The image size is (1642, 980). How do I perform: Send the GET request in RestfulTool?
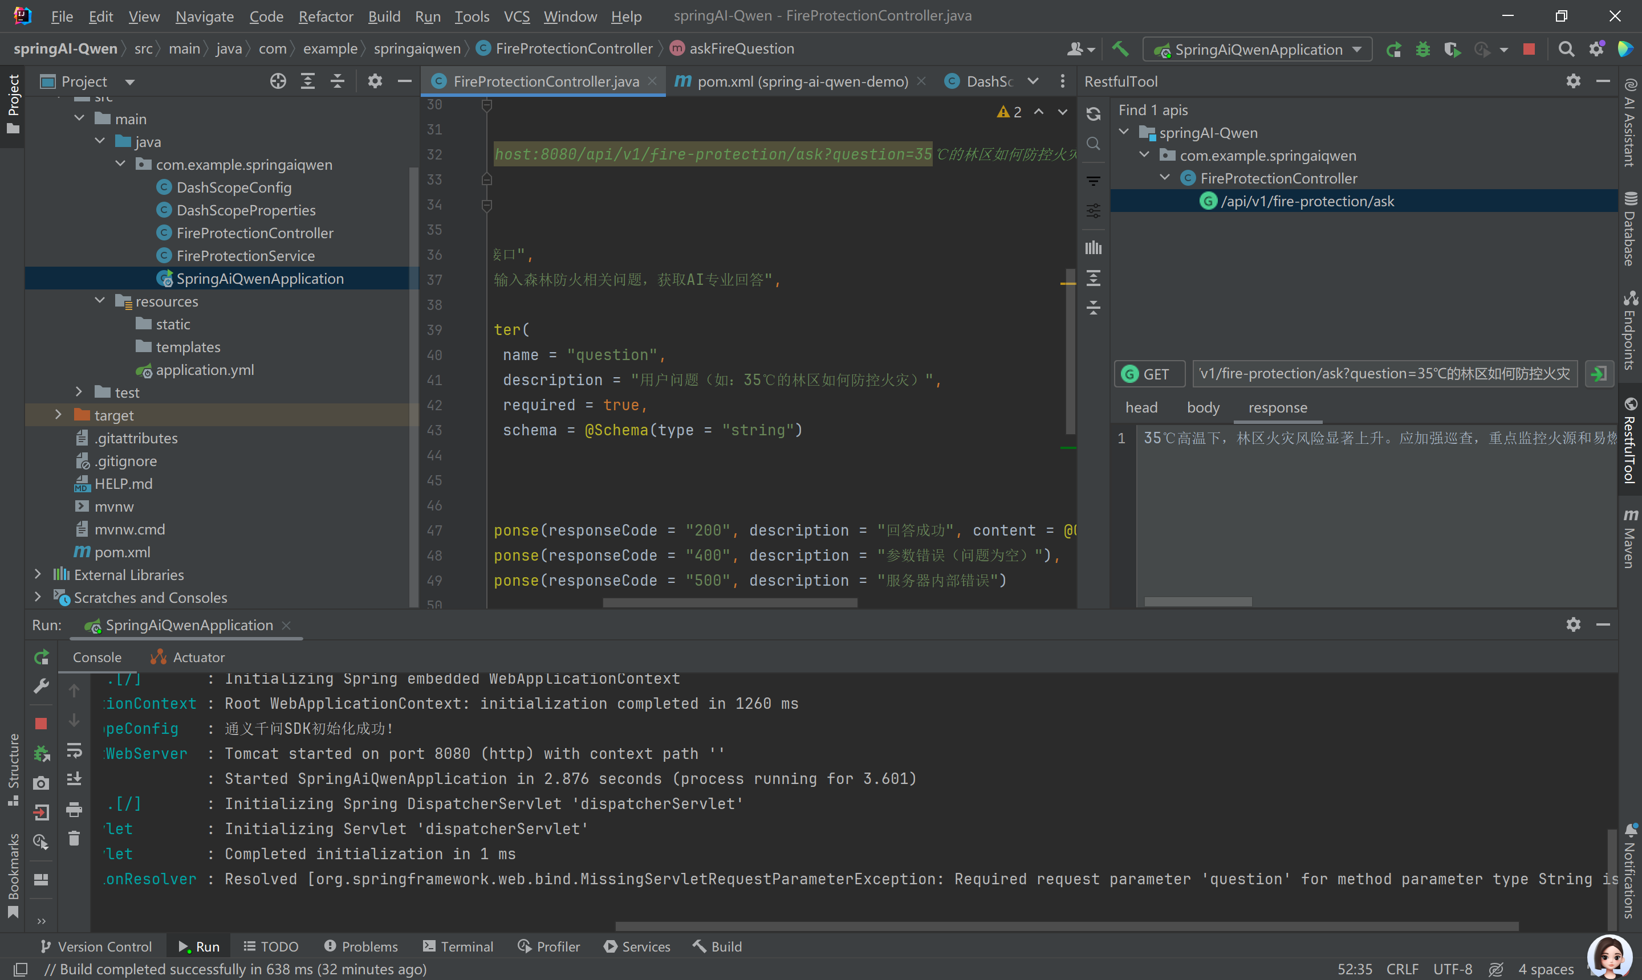pyautogui.click(x=1599, y=374)
